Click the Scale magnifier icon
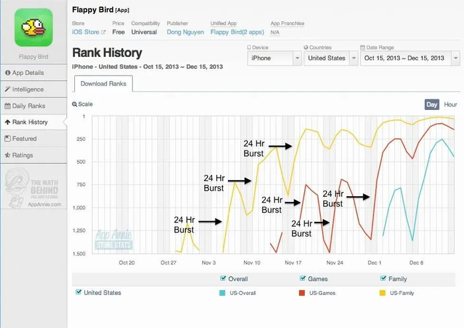The height and width of the screenshot is (328, 464). point(75,104)
